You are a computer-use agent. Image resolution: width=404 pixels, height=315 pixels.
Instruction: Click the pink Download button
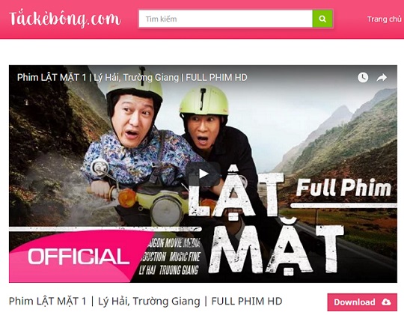point(362,302)
